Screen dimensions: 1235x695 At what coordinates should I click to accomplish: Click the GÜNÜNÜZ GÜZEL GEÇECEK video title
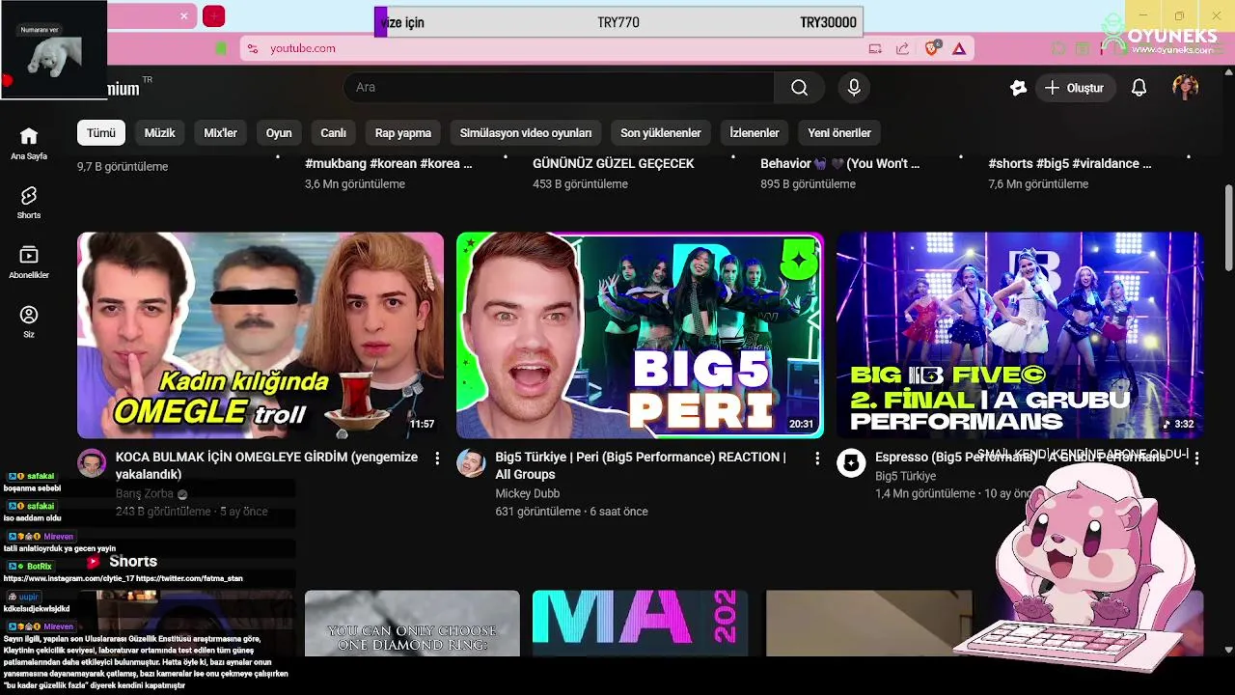click(614, 164)
